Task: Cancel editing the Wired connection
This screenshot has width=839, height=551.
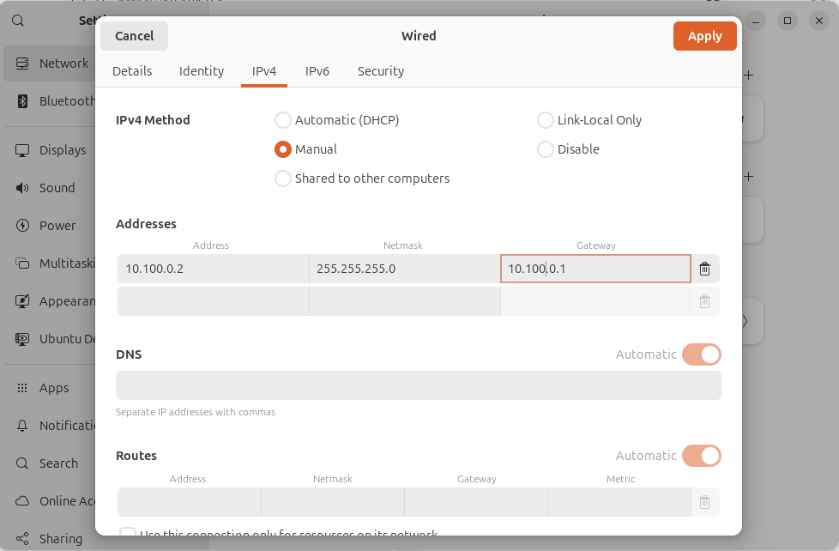Action: [134, 36]
